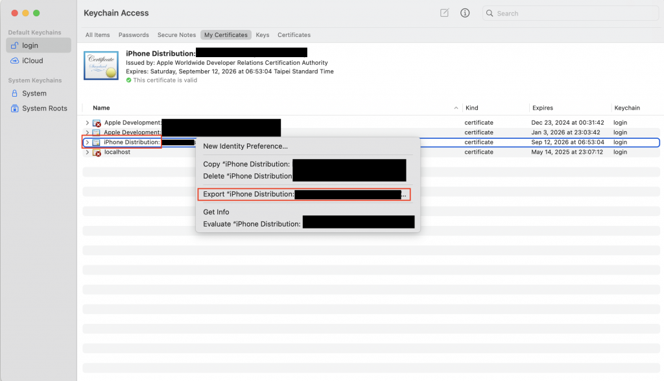Click the expired Dec 23 2024 certificate icon
The width and height of the screenshot is (664, 381).
pyautogui.click(x=97, y=123)
